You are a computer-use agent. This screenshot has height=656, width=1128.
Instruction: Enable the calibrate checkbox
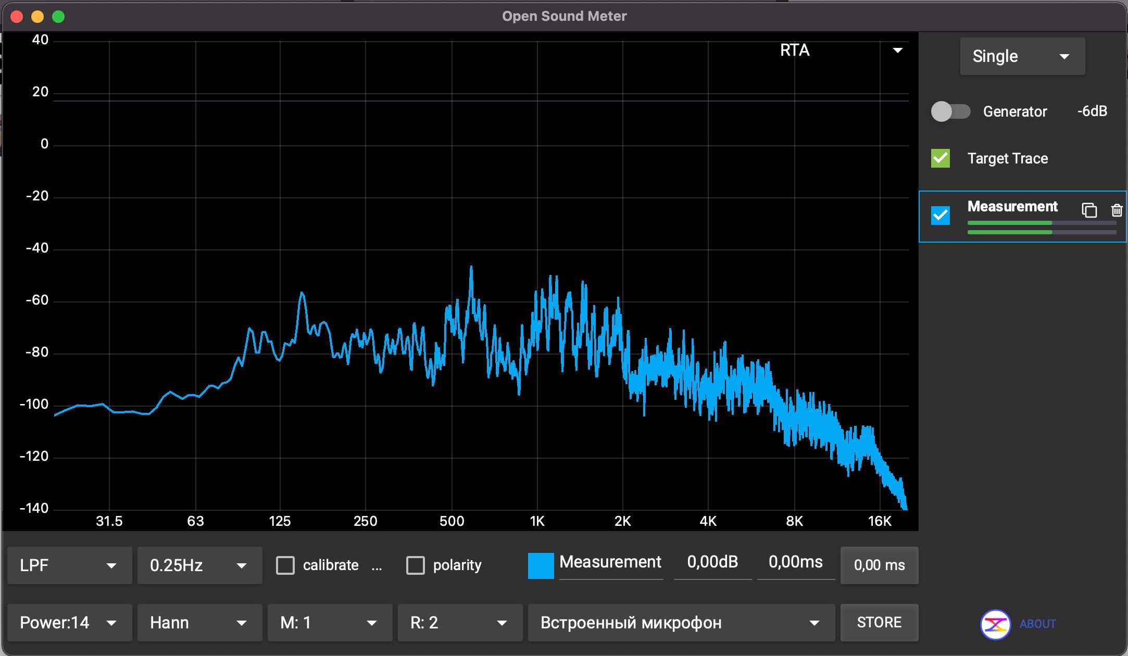click(285, 565)
